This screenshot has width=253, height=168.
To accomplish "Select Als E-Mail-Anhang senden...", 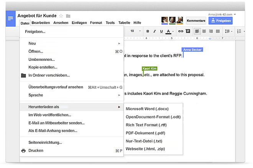I will pyautogui.click(x=72, y=130).
